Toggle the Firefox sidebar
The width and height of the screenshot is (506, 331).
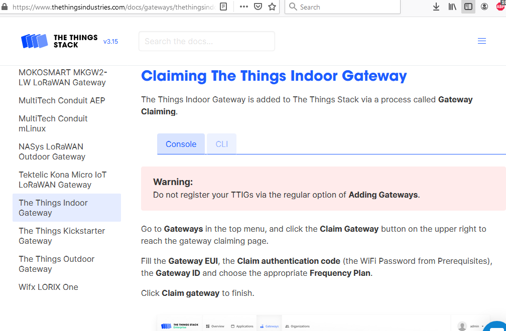pos(468,7)
